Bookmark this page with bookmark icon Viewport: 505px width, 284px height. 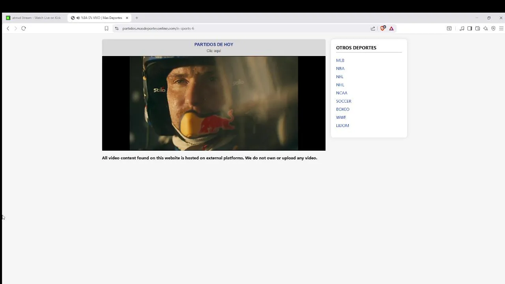(107, 28)
